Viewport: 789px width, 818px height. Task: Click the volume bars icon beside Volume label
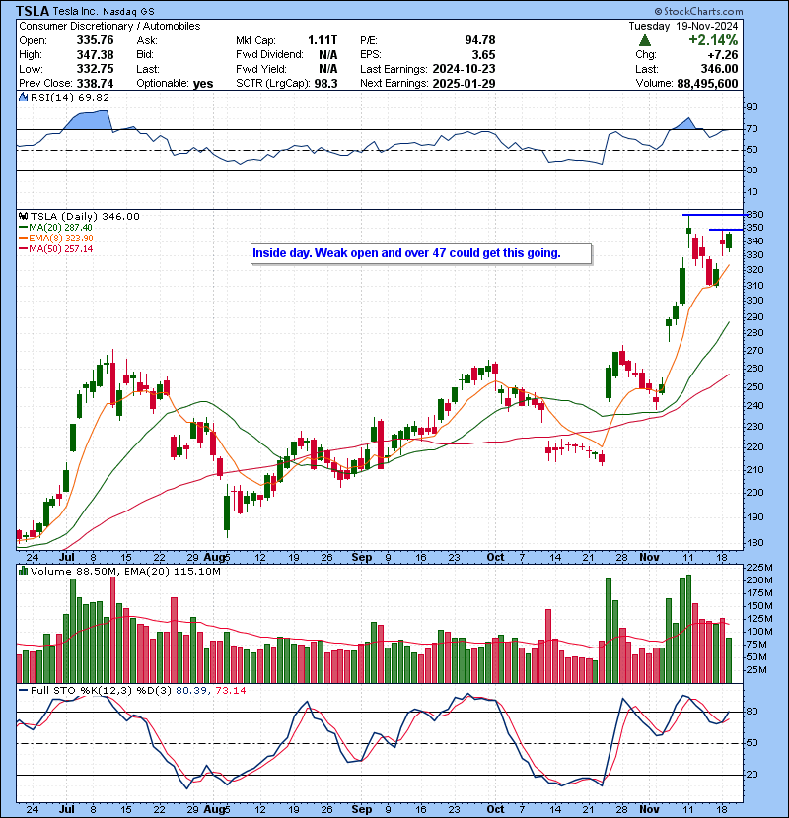(23, 571)
